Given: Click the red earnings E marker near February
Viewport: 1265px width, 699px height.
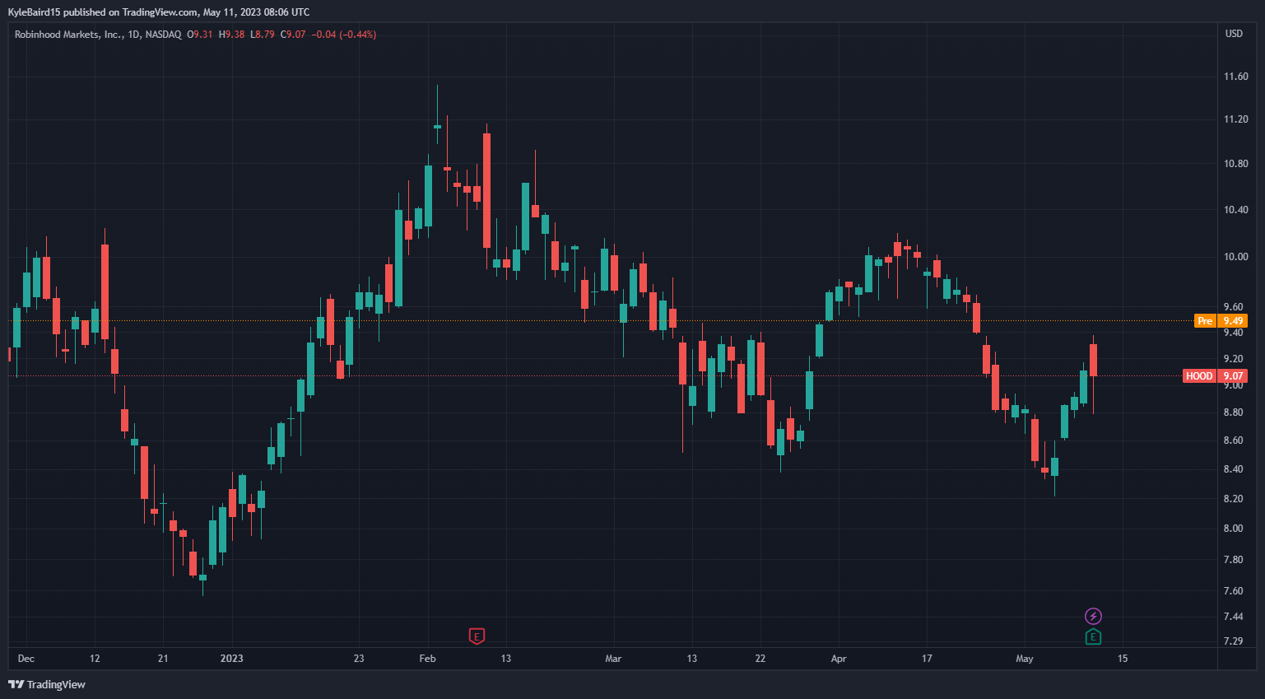Looking at the screenshot, I should tap(477, 636).
